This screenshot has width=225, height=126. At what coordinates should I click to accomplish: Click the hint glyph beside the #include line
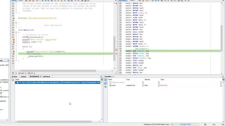pyautogui.click(x=13, y=18)
